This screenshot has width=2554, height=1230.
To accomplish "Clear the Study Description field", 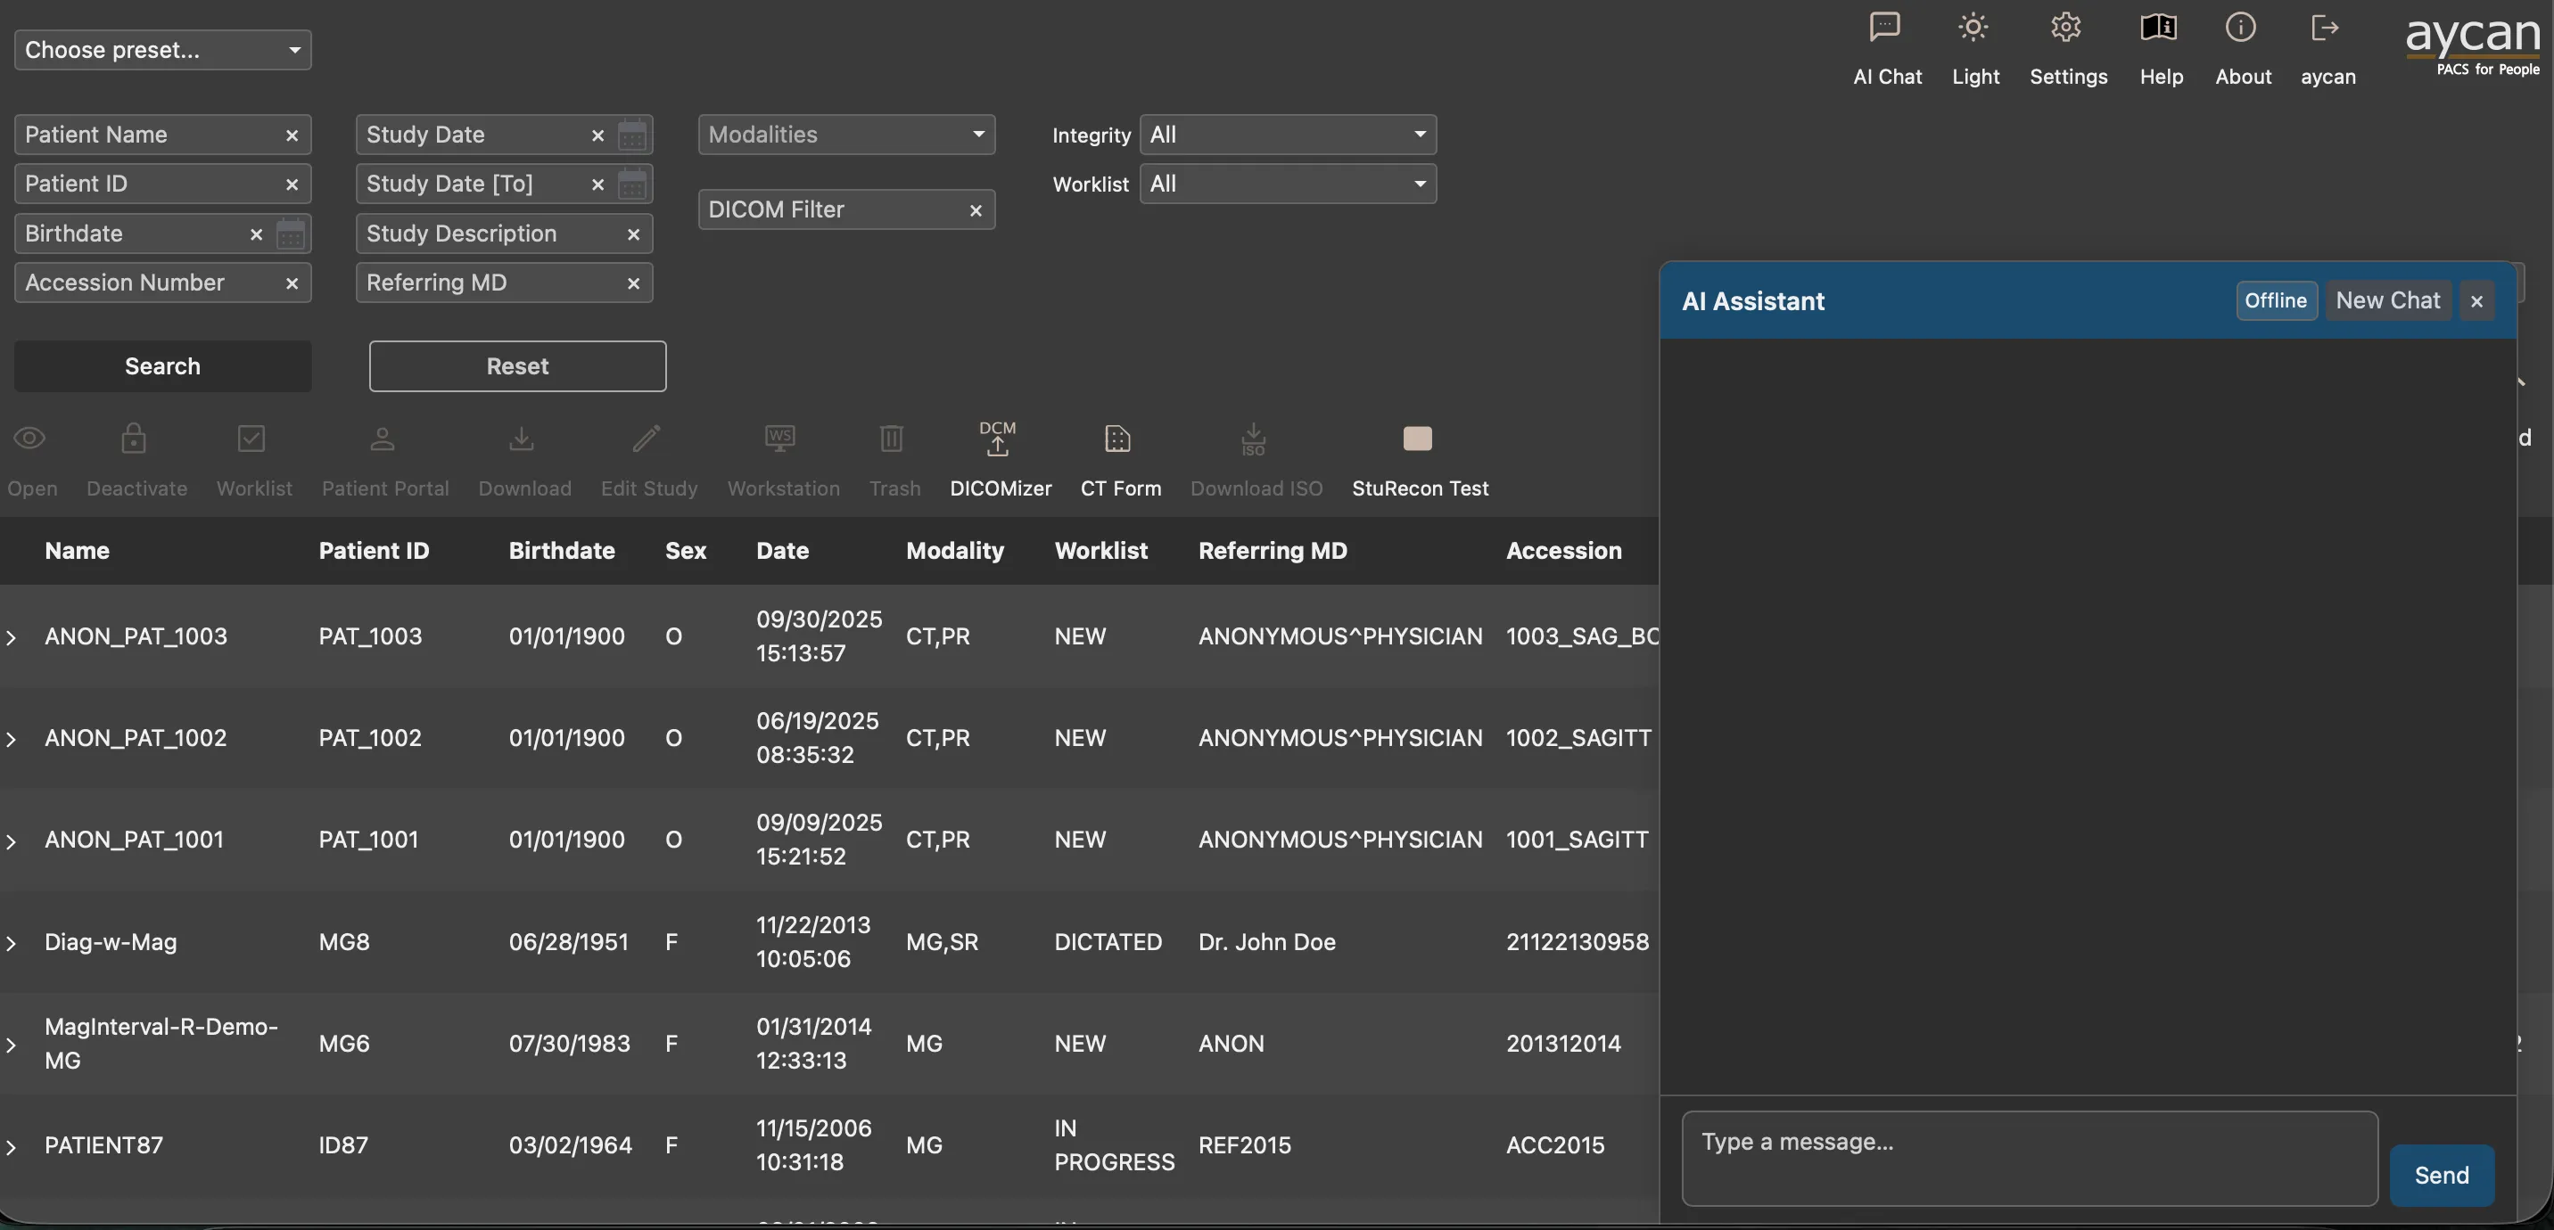I will [x=633, y=234].
